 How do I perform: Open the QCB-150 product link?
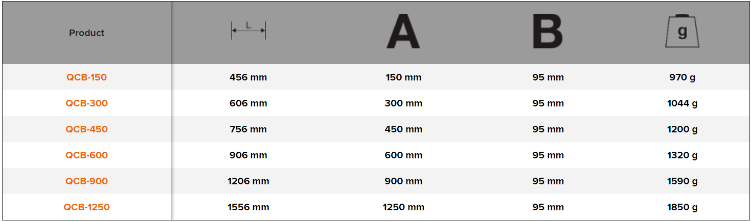click(87, 77)
